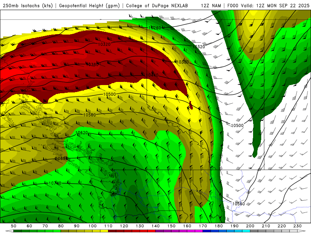This screenshot has height=233, width=311.
Task: Click the 50 kts legend value
Action: click(x=14, y=226)
